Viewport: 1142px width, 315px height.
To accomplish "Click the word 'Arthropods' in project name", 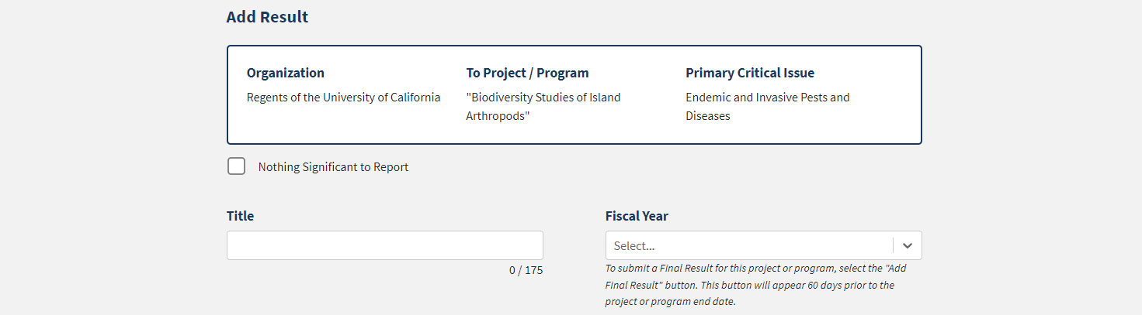I will pos(497,116).
